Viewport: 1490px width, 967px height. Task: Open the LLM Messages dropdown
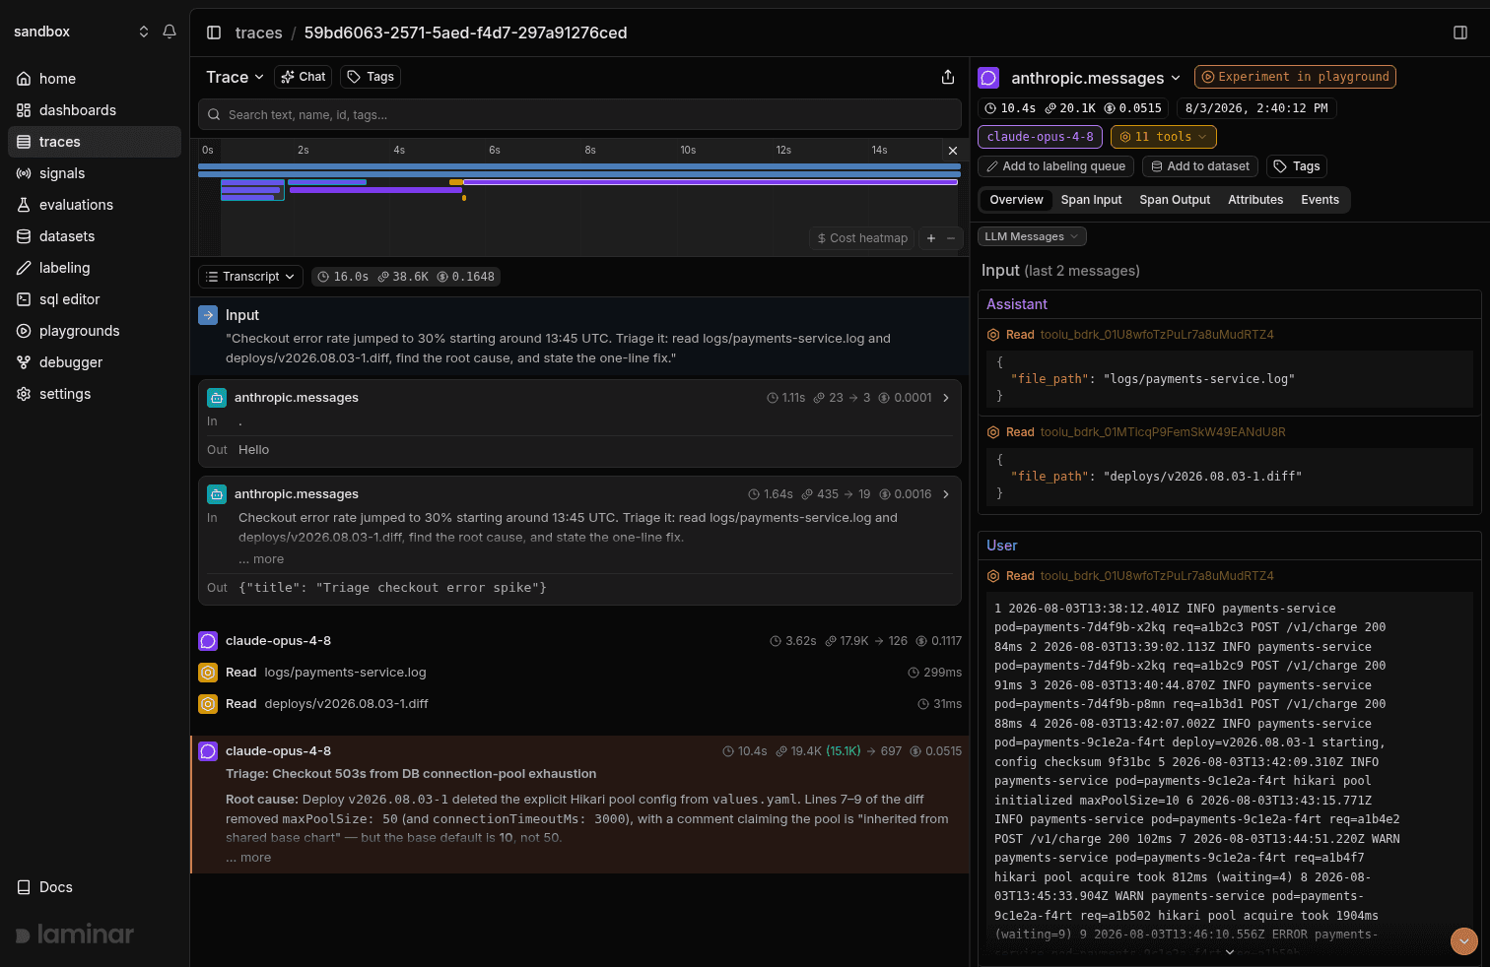pos(1032,236)
